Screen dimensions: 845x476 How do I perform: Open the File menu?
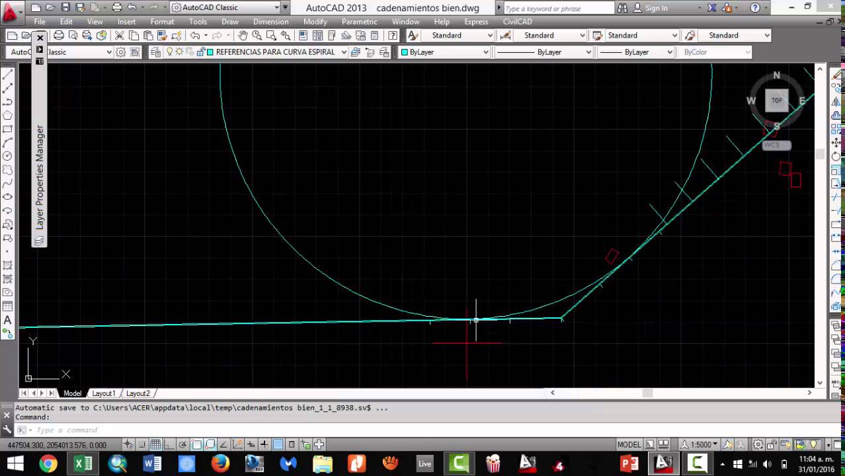[x=40, y=22]
